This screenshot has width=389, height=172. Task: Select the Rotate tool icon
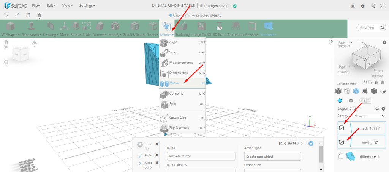(76, 28)
